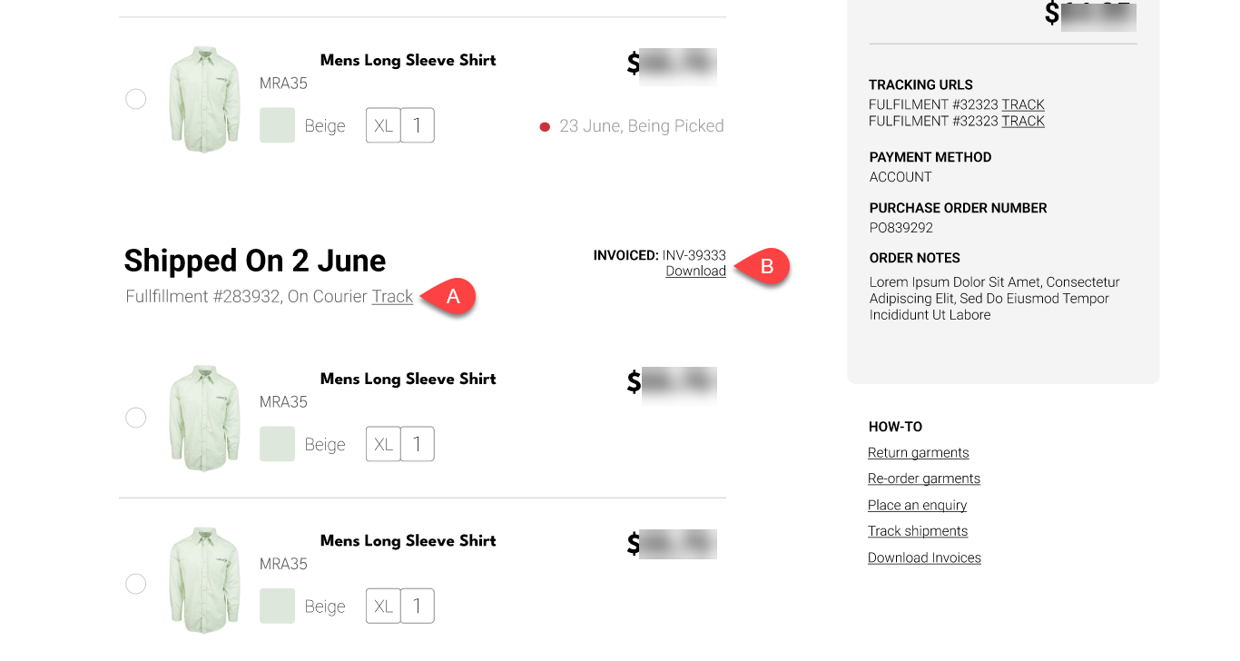
Task: Open the second Fulfilment #32323 Track link
Action: pyautogui.click(x=1023, y=121)
